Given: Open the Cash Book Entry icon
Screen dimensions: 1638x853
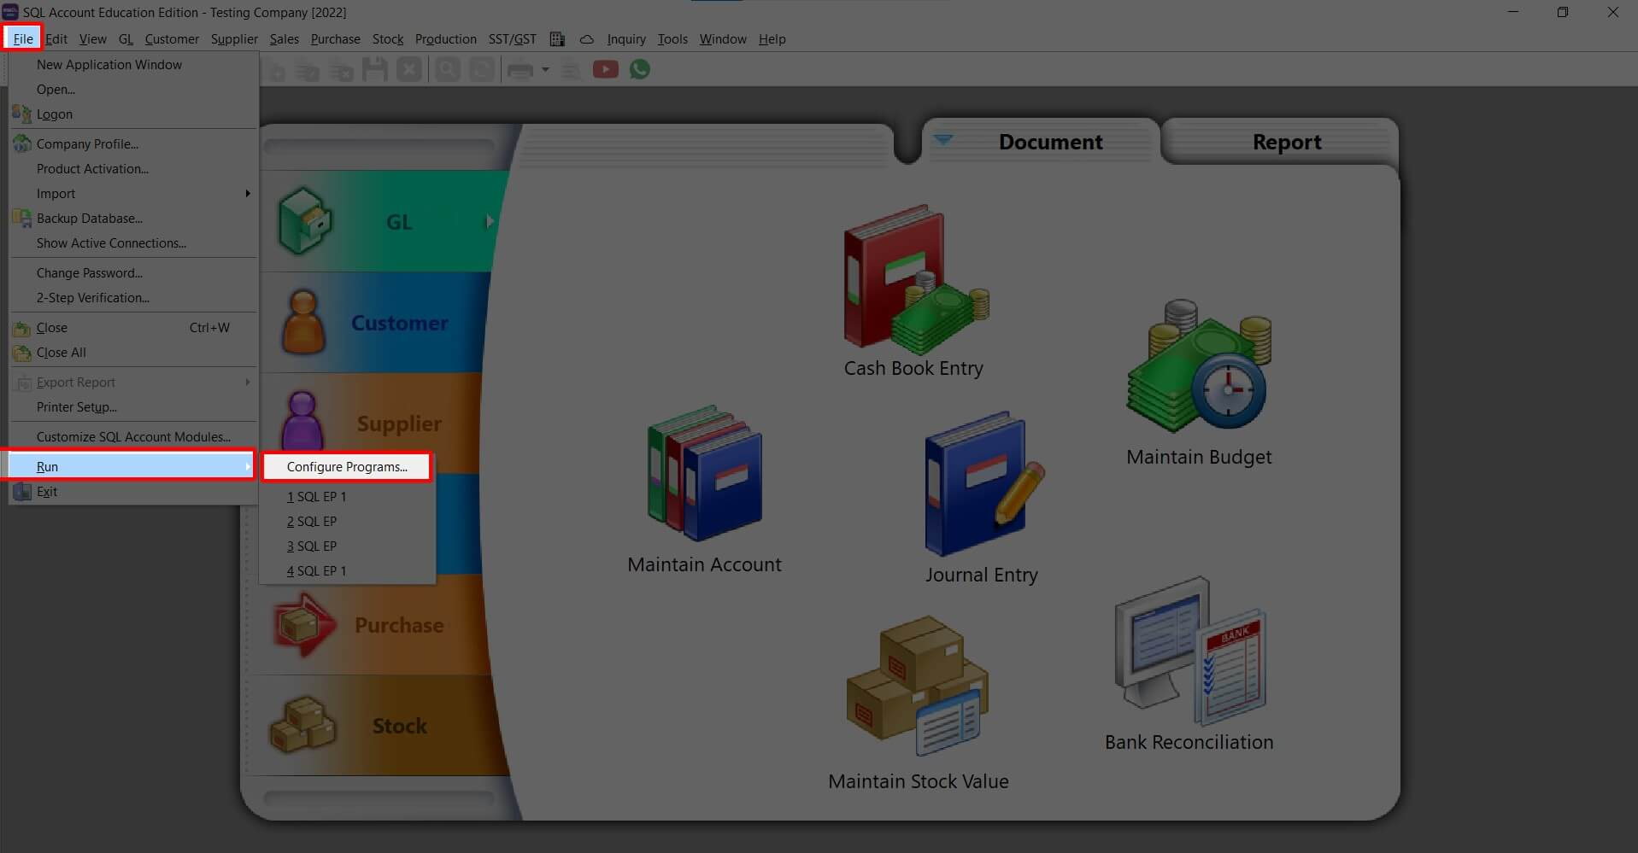Looking at the screenshot, I should pyautogui.click(x=915, y=279).
